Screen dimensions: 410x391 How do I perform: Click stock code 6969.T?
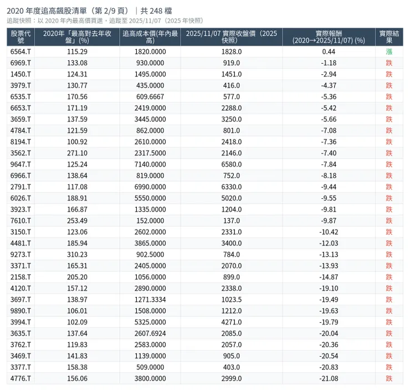coord(20,63)
